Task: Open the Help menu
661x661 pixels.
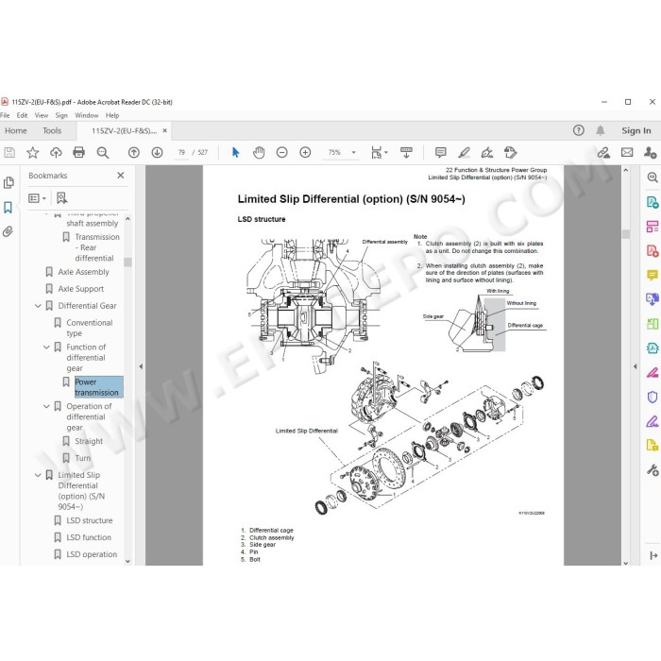Action: 112,115
